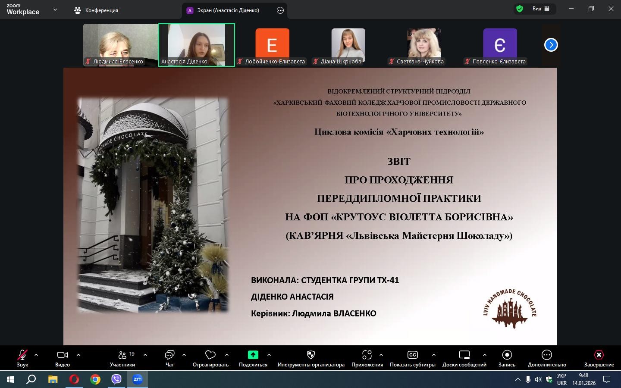Show next participants with blue arrow

point(551,45)
